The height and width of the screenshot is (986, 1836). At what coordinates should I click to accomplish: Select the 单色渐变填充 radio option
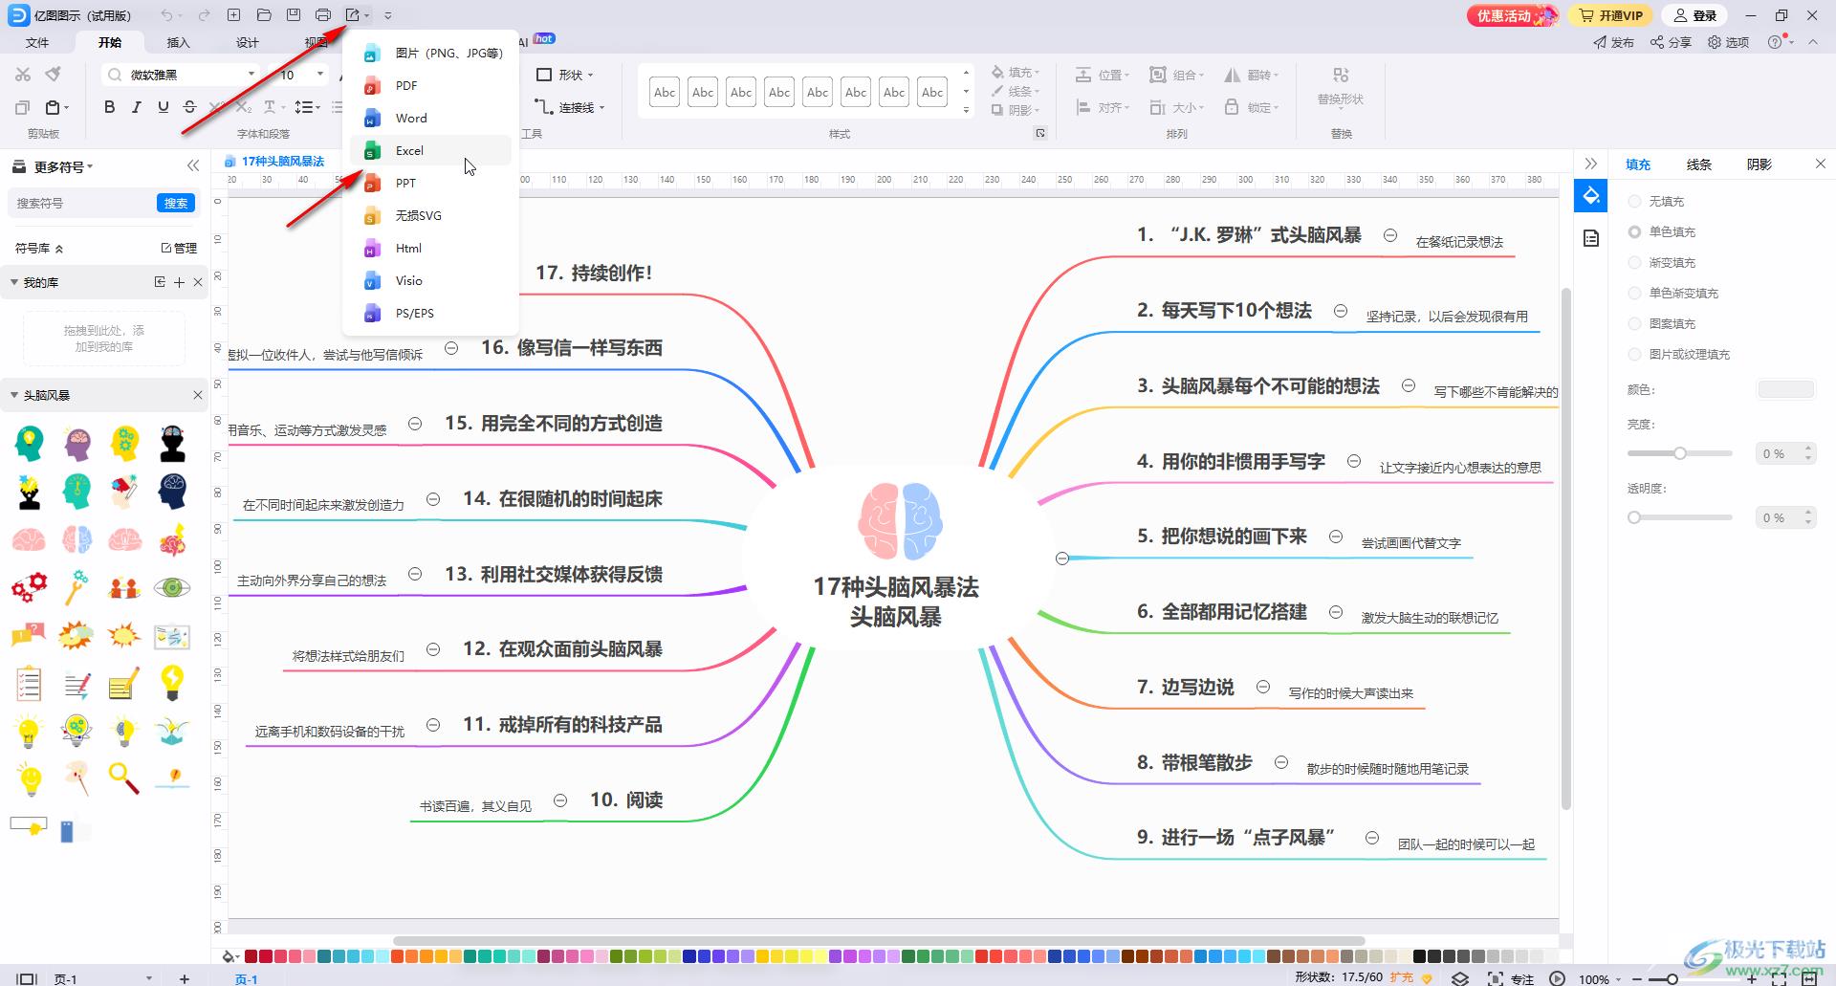tap(1634, 293)
